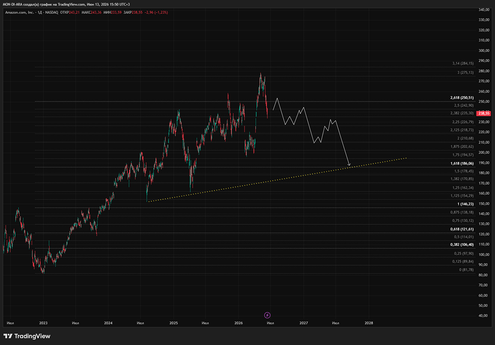This screenshot has width=495, height=345.
Task: Click the 2027 marker on time axis
Action: pyautogui.click(x=303, y=323)
